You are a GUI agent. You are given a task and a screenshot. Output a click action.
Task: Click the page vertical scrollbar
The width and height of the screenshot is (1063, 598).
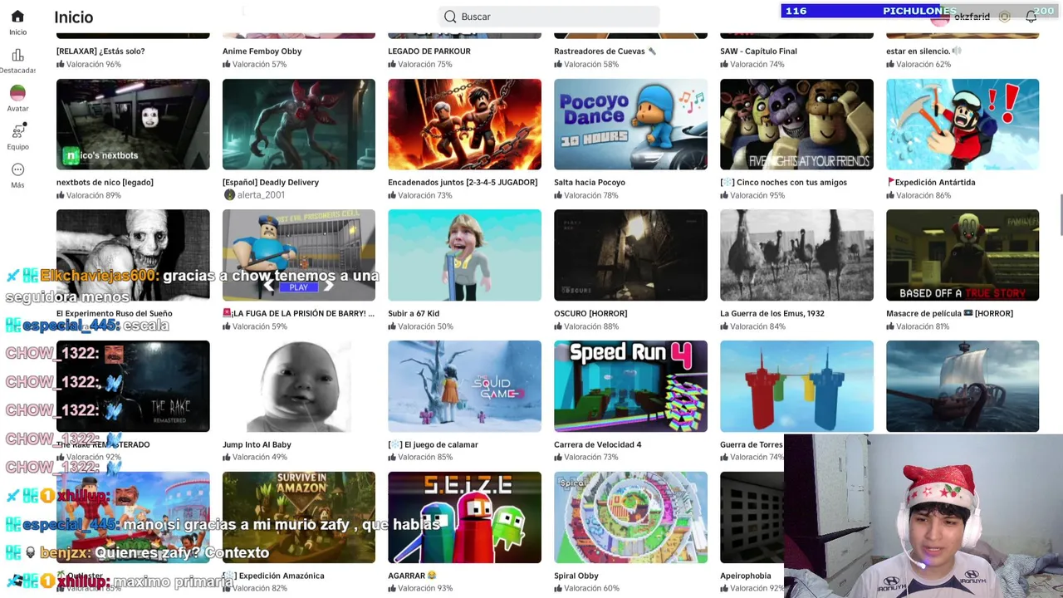(1060, 216)
